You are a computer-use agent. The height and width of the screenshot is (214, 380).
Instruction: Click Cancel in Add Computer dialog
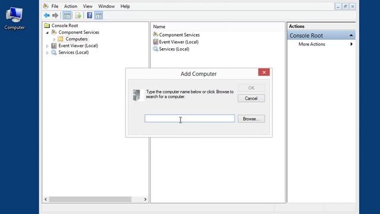tap(251, 98)
